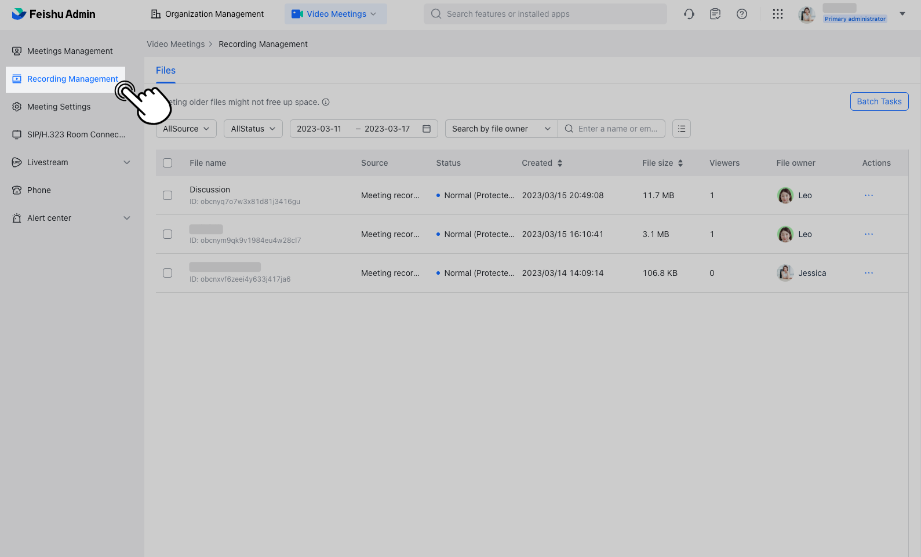The width and height of the screenshot is (921, 557).
Task: Expand the account dropdown arrow
Action: pyautogui.click(x=902, y=14)
